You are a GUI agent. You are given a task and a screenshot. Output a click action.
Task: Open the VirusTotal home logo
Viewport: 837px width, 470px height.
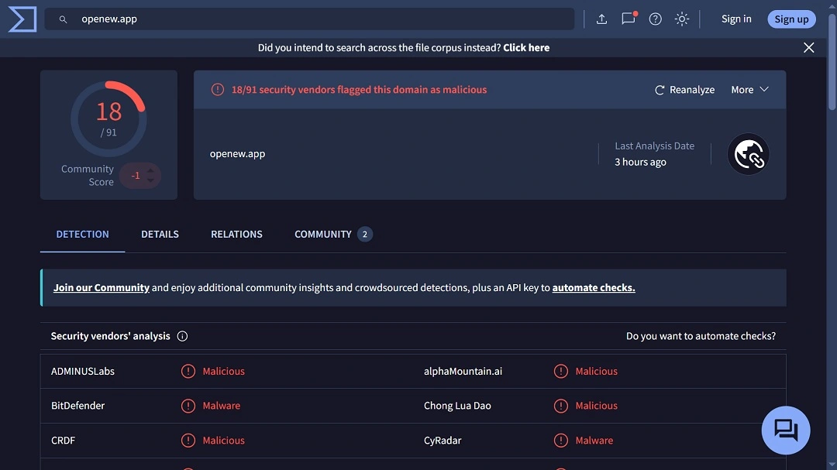coord(22,19)
